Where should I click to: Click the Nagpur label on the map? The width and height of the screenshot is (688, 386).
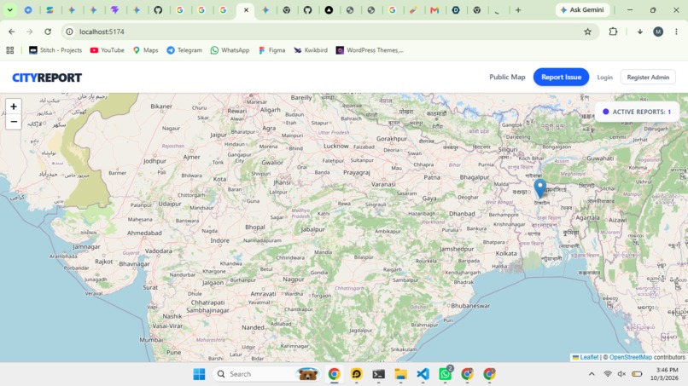point(293,279)
